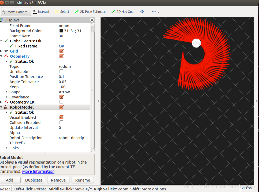Activate the Interact tool
This screenshot has width=259, height=192.
(x=41, y=12)
